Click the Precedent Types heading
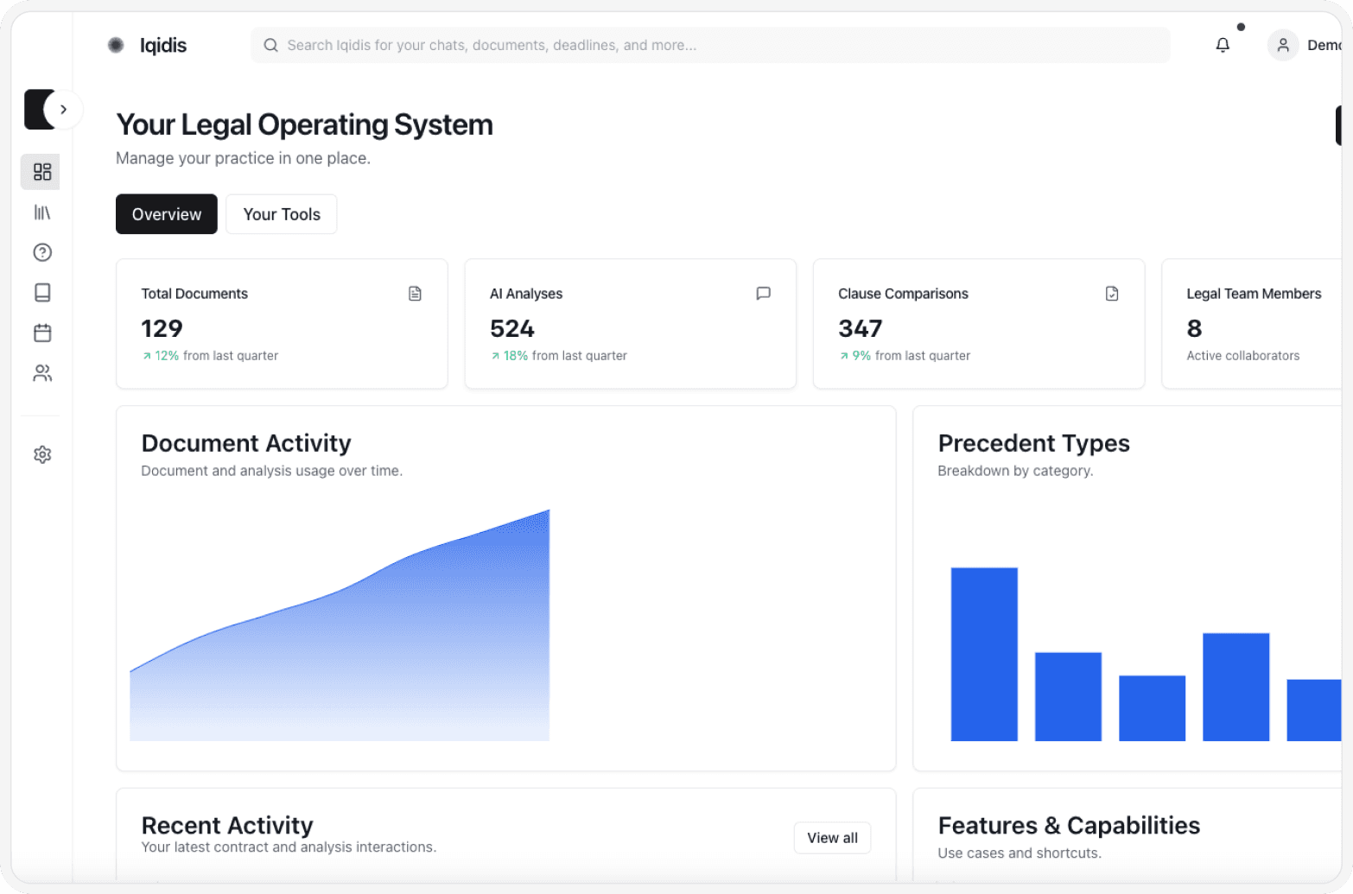Image resolution: width=1353 pixels, height=894 pixels. 1033,443
